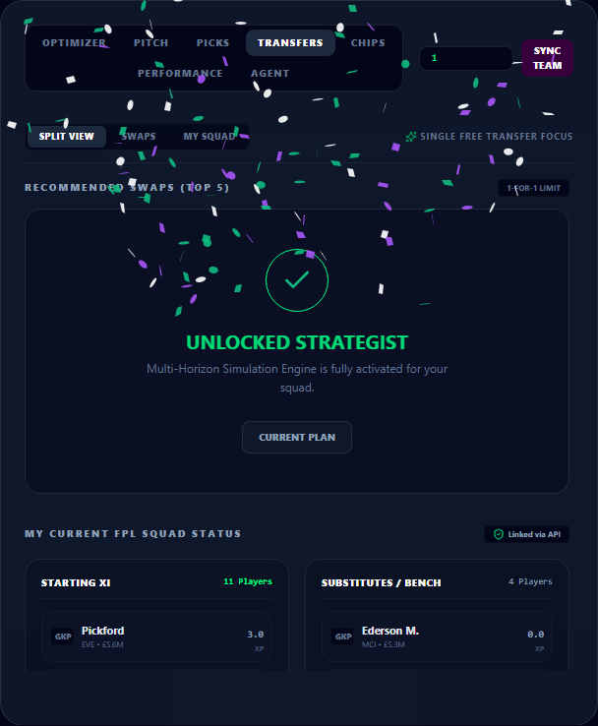
Task: Go to the Picks tab
Action: (x=212, y=42)
